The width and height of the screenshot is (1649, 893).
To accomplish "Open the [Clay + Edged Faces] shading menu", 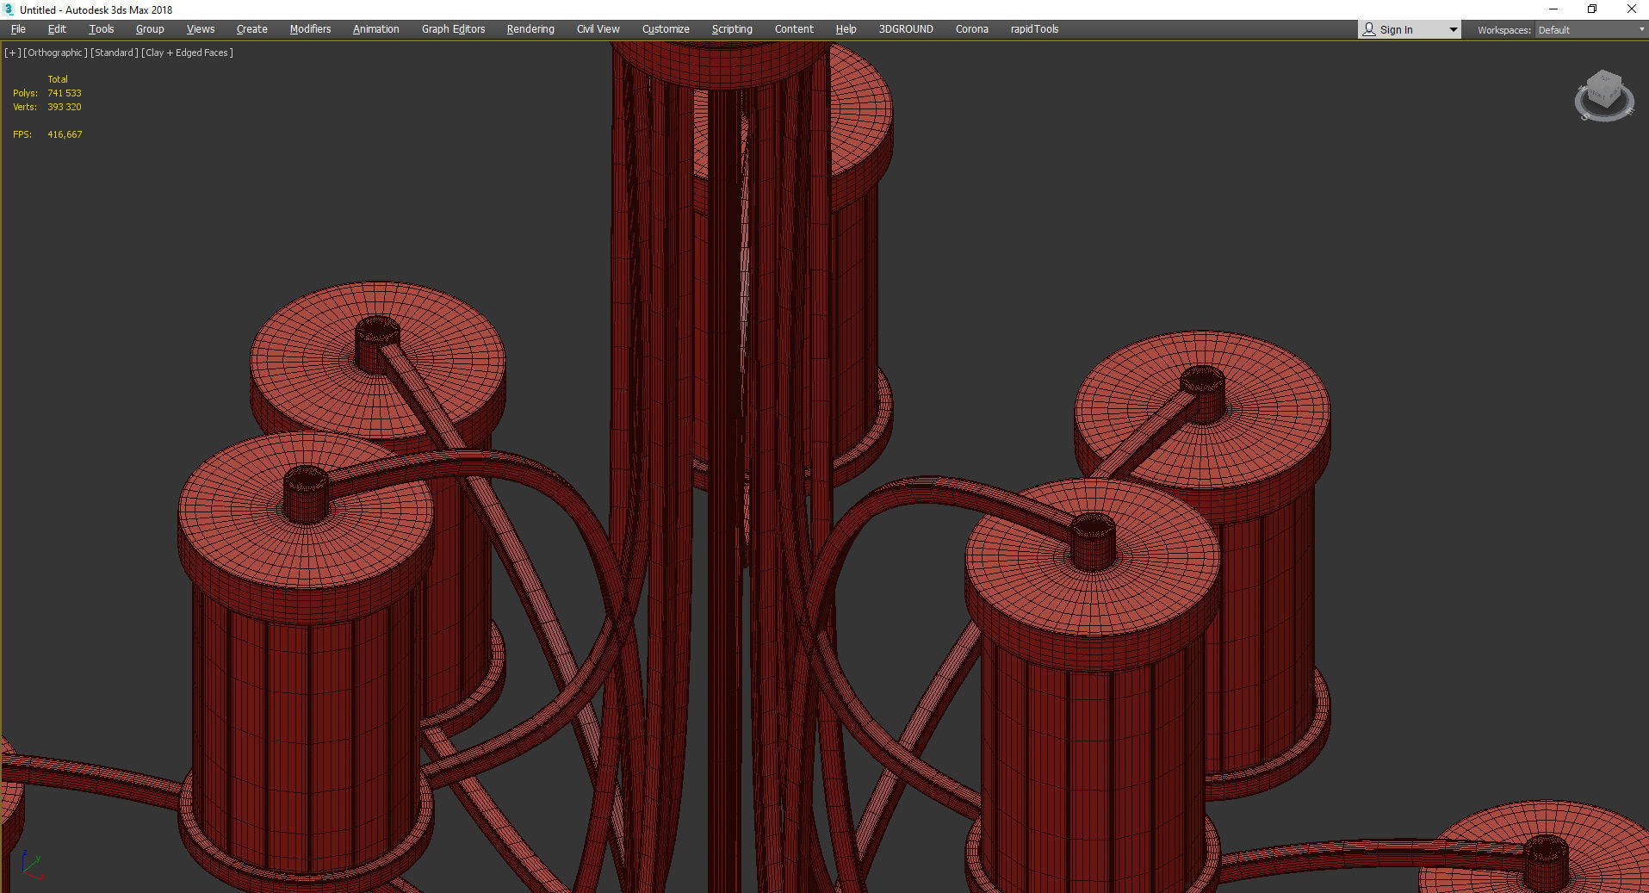I will (x=187, y=53).
